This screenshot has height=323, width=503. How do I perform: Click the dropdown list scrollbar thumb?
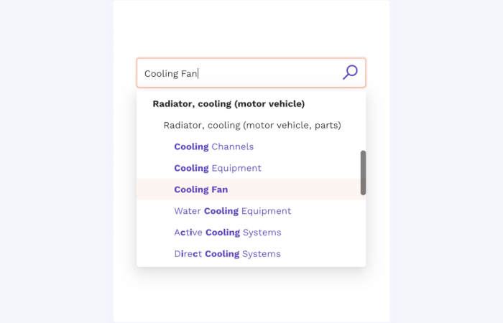363,173
